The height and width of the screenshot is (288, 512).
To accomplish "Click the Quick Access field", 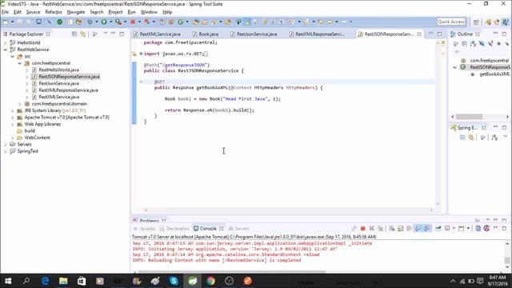I will coord(451,22).
